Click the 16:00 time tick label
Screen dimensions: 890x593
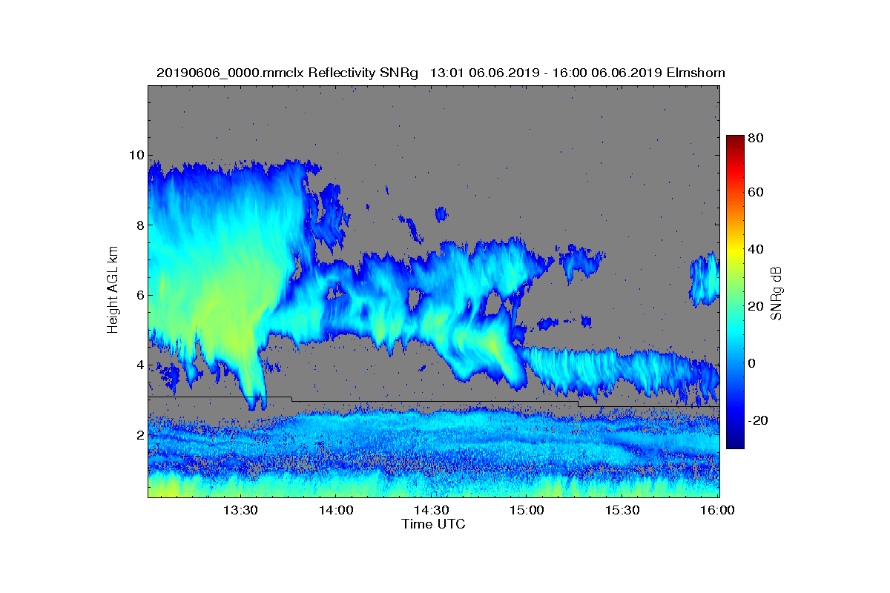(718, 510)
